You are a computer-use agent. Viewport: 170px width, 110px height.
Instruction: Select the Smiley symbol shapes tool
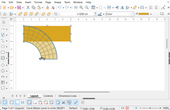tap(3, 71)
